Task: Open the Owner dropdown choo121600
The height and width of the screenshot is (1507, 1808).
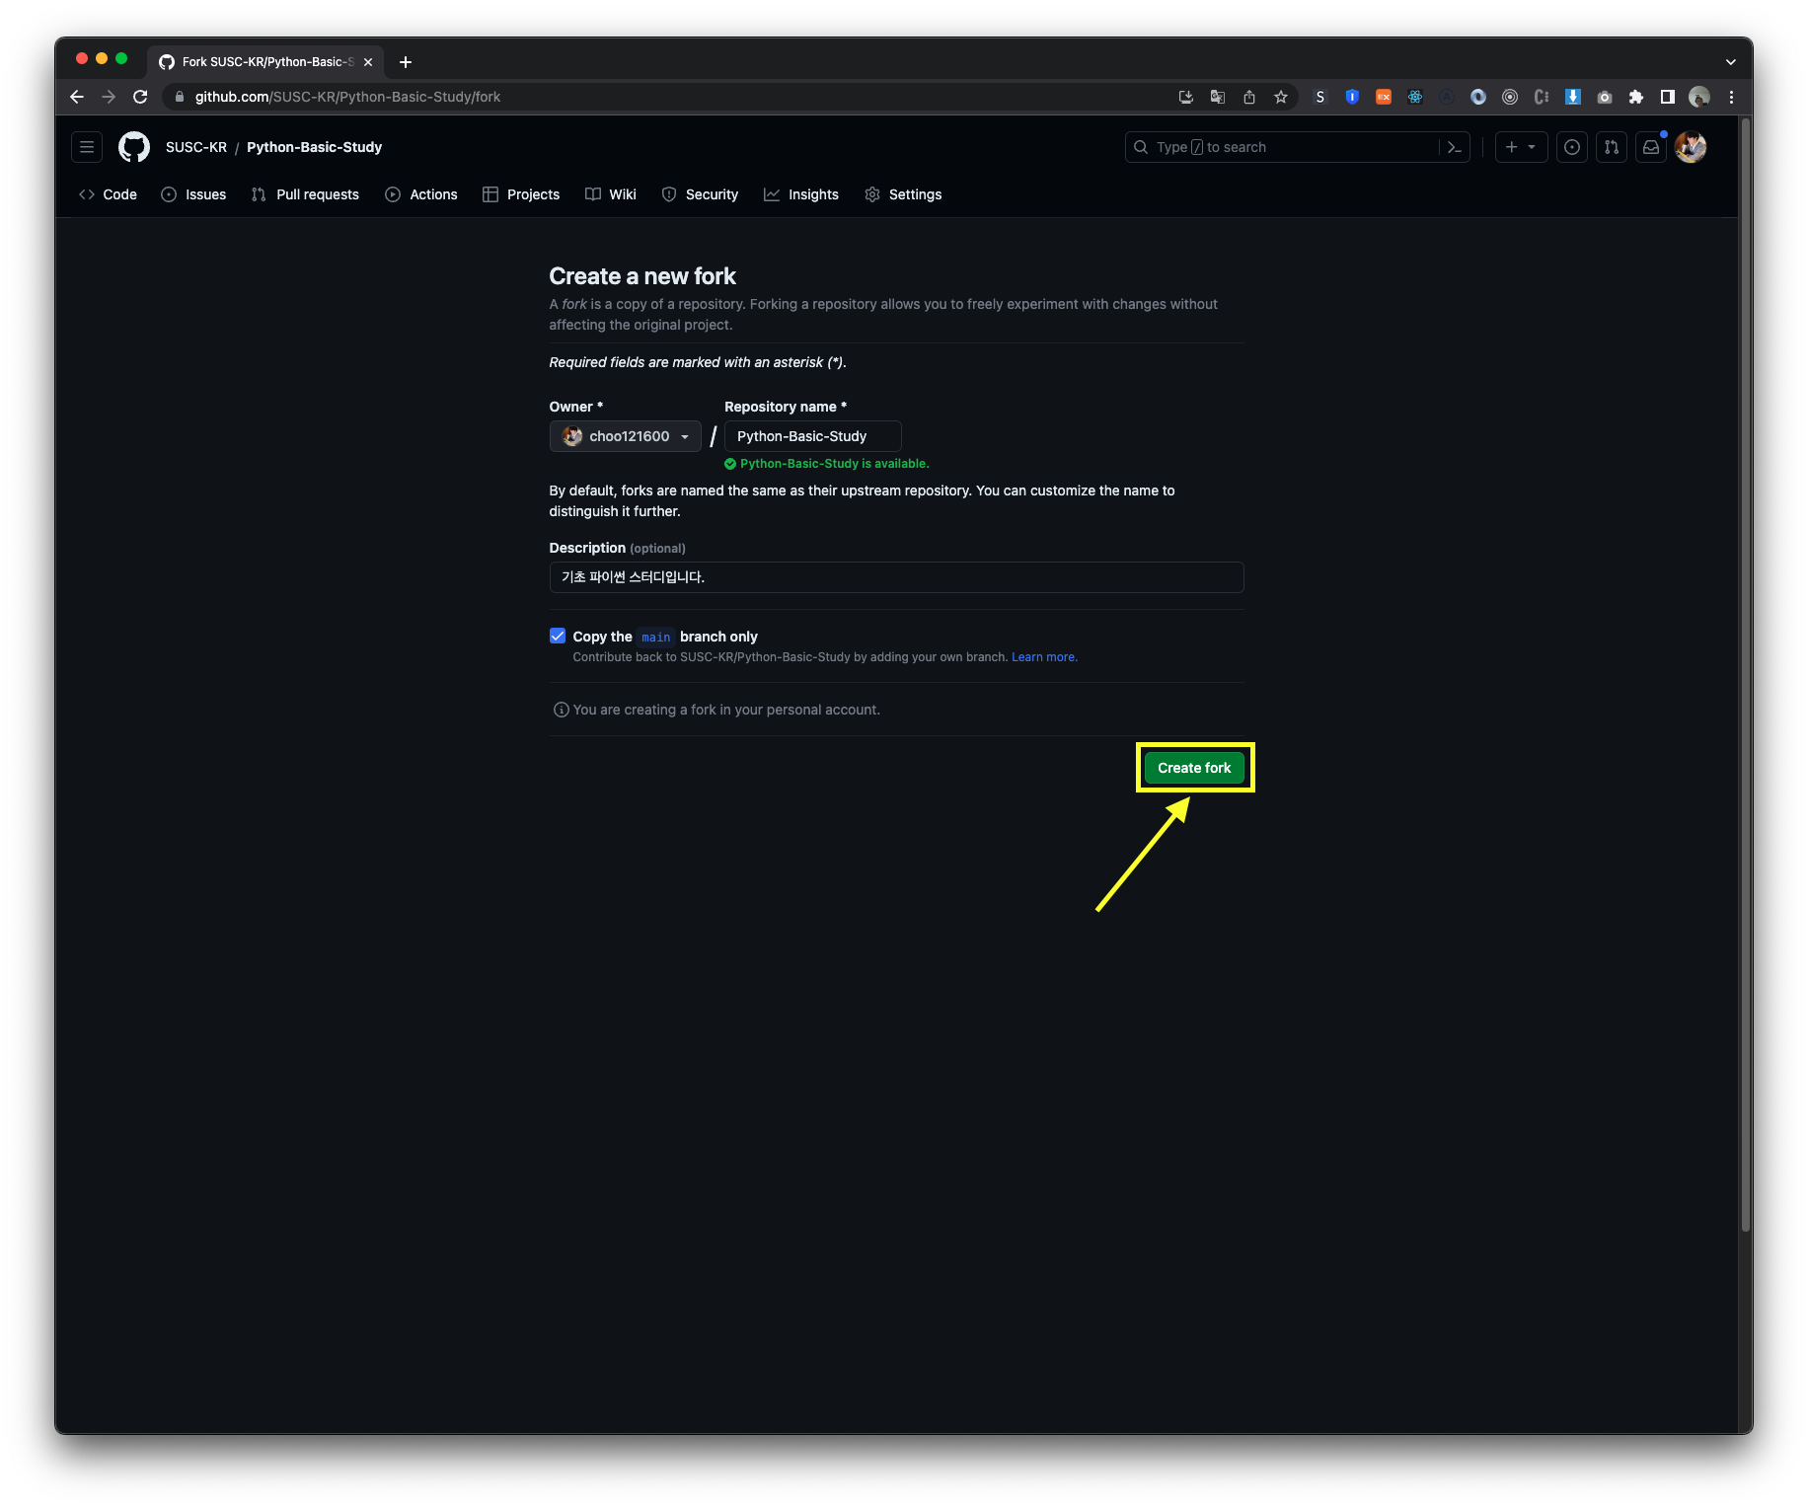Action: tap(625, 436)
